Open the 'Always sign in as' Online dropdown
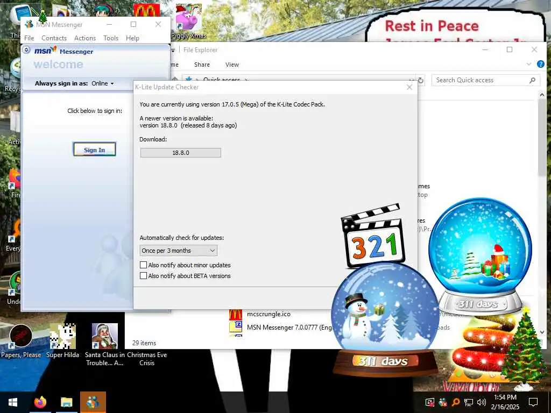551x413 pixels. click(103, 83)
